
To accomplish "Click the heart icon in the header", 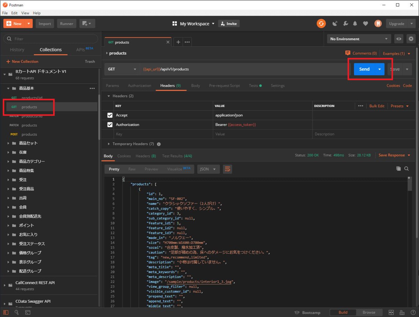I will click(366, 24).
